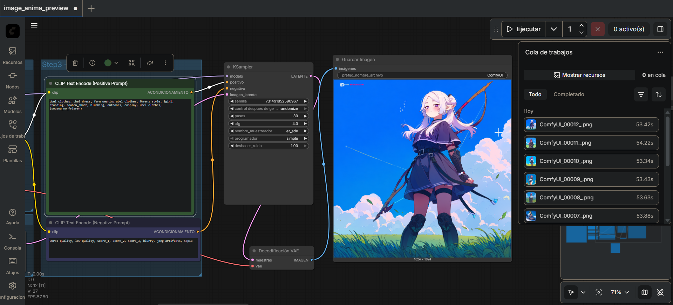Adjust the deshacer_ruido value
The height and width of the screenshot is (305, 673).
click(268, 146)
